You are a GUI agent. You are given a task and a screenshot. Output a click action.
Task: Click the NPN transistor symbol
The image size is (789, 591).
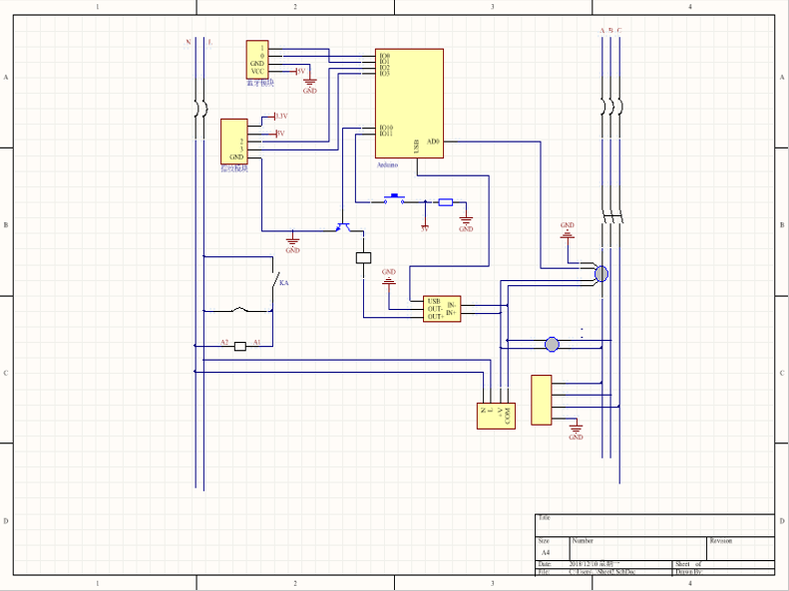pyautogui.click(x=342, y=228)
